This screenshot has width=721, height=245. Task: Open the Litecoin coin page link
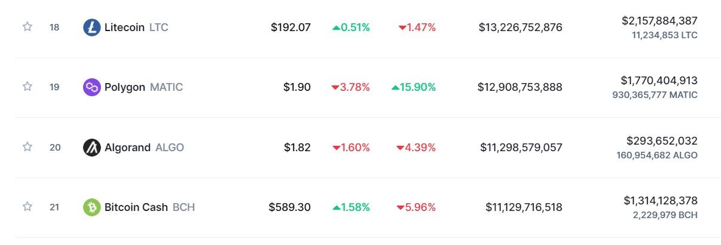point(136,27)
